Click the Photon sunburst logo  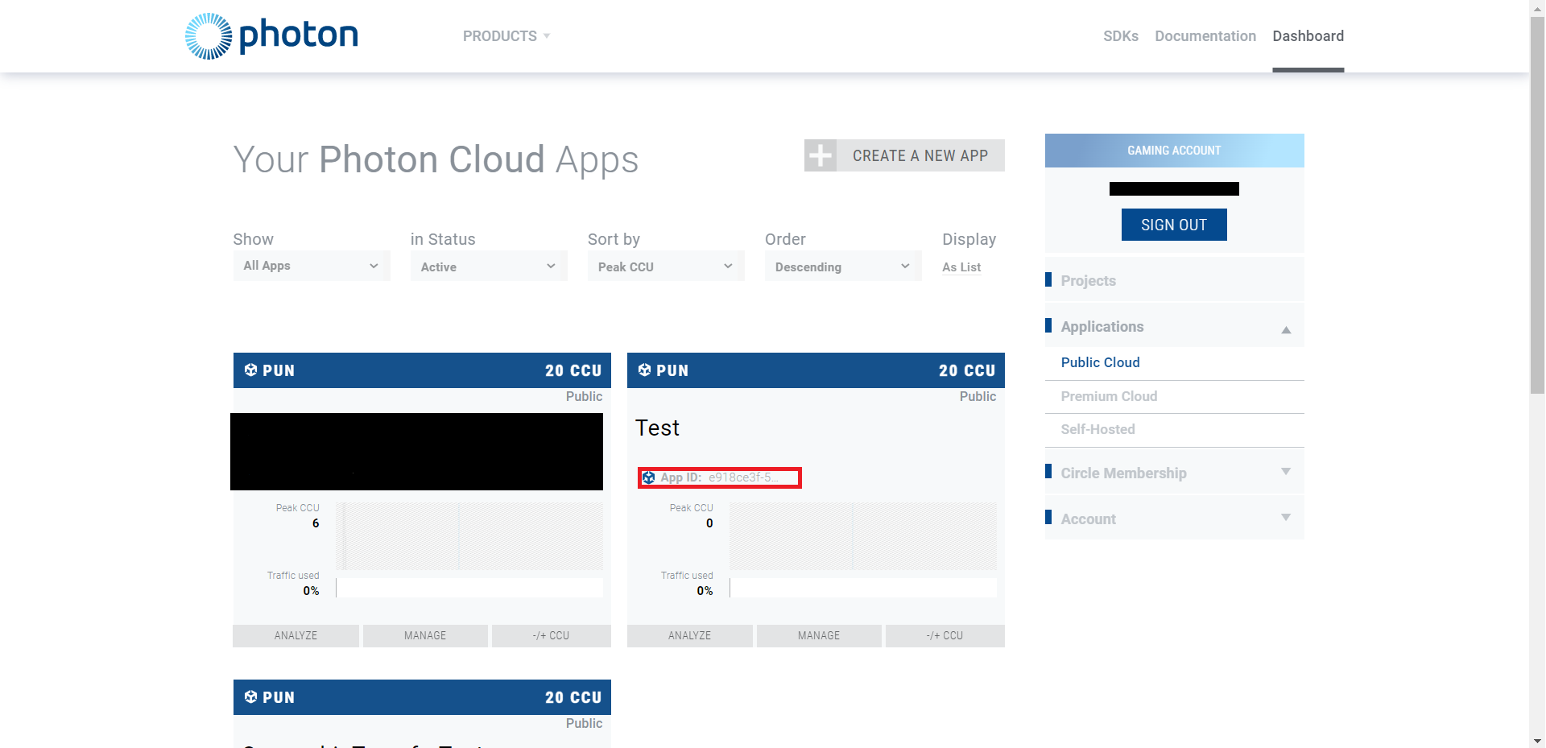(209, 36)
